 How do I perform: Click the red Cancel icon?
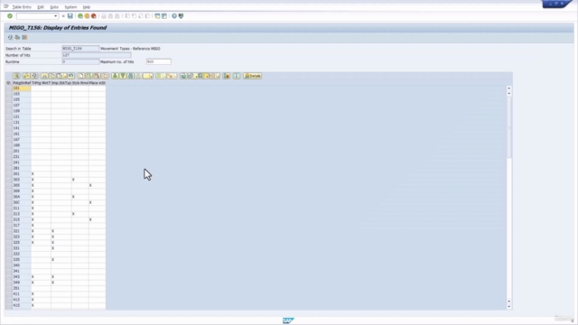click(94, 16)
